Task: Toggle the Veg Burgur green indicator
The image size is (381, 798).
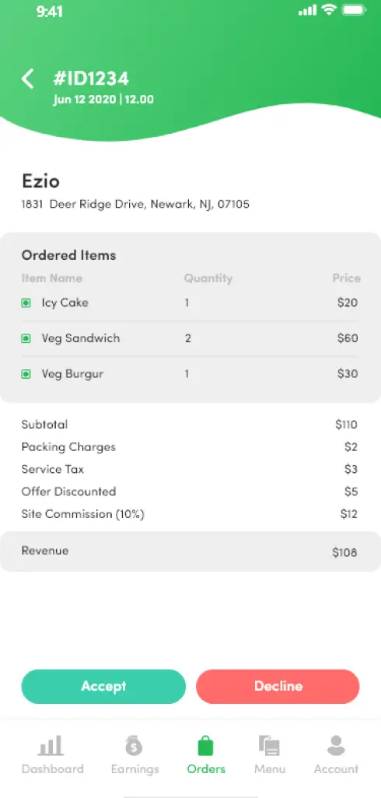Action: [26, 374]
